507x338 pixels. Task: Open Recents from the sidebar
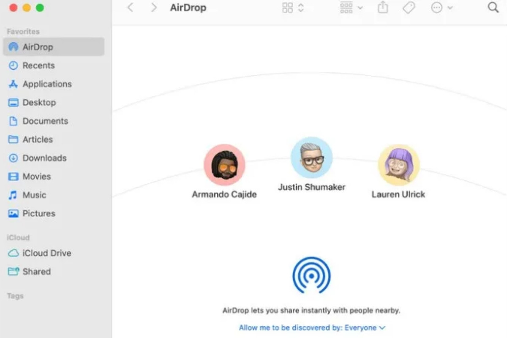(38, 65)
